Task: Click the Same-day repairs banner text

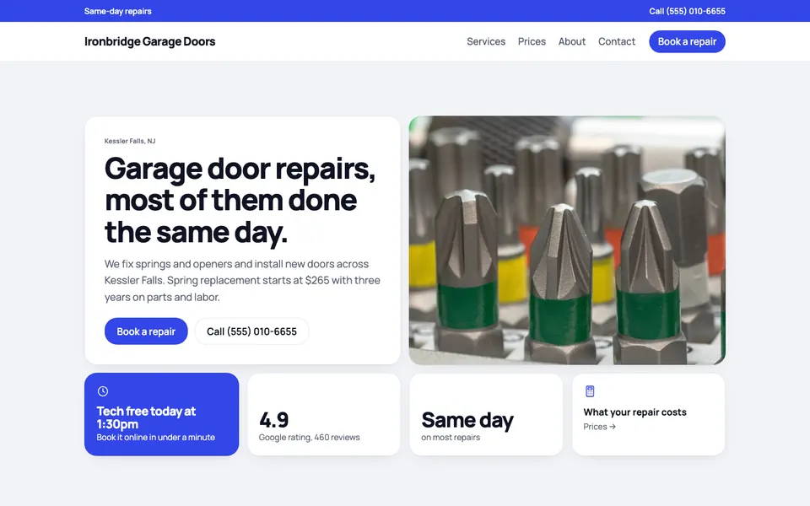Action: (118, 11)
